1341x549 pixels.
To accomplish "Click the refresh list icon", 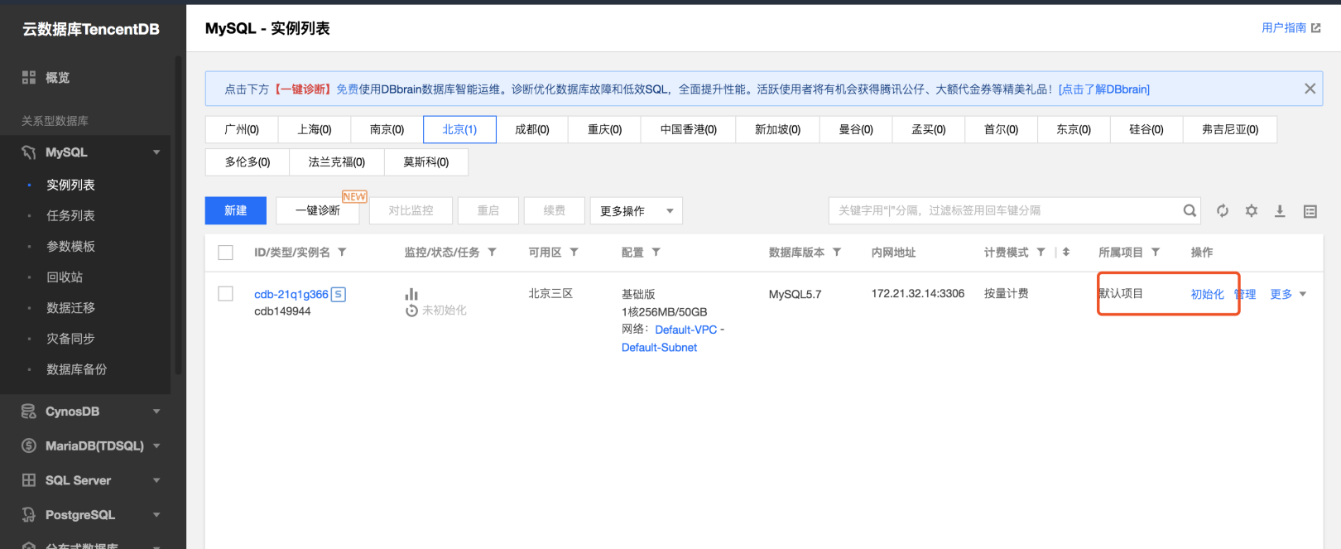I will [x=1223, y=211].
